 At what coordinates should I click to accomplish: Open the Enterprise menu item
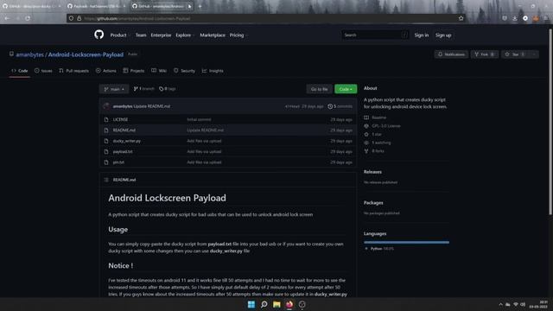[161, 35]
